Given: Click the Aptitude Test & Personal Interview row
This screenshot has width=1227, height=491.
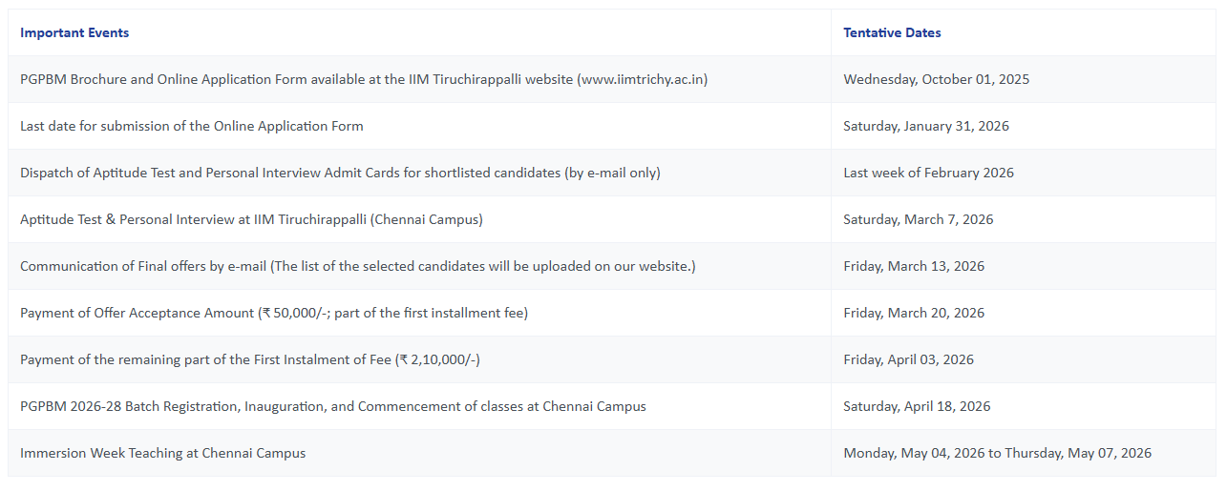Looking at the screenshot, I should [612, 219].
